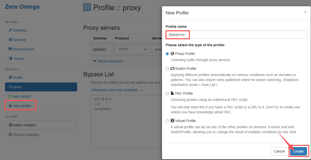Click the green retweet icon for auto switch
The width and height of the screenshot is (311, 160).
[x=10, y=96]
